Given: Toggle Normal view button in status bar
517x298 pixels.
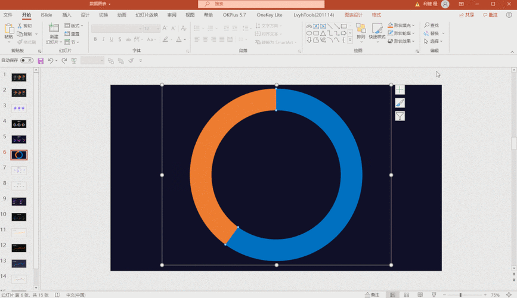Looking at the screenshot, I should click(393, 294).
